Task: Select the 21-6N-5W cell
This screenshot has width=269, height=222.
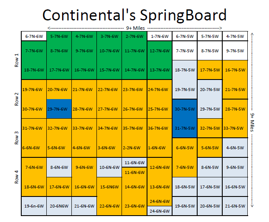Action: [x=235, y=206]
